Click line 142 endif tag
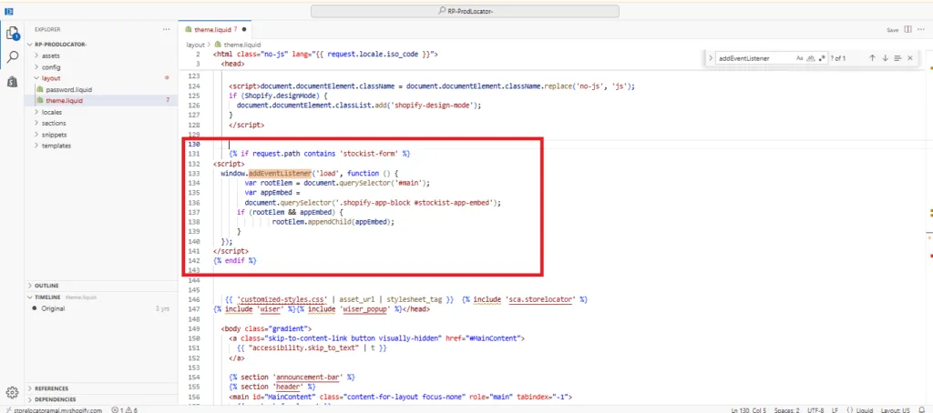Screen dimensions: 933x413 (235, 260)
